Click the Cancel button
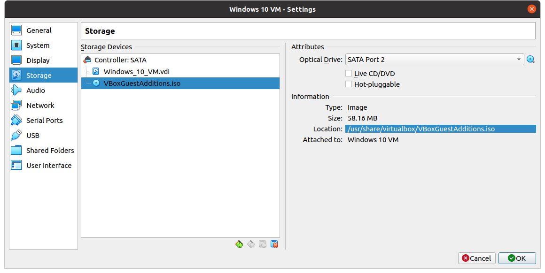 476,258
